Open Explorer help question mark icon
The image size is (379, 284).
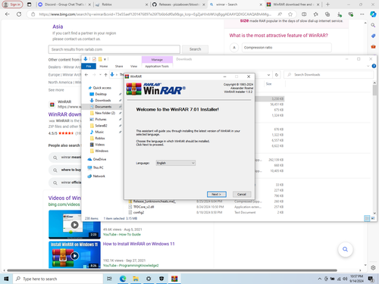[374, 66]
